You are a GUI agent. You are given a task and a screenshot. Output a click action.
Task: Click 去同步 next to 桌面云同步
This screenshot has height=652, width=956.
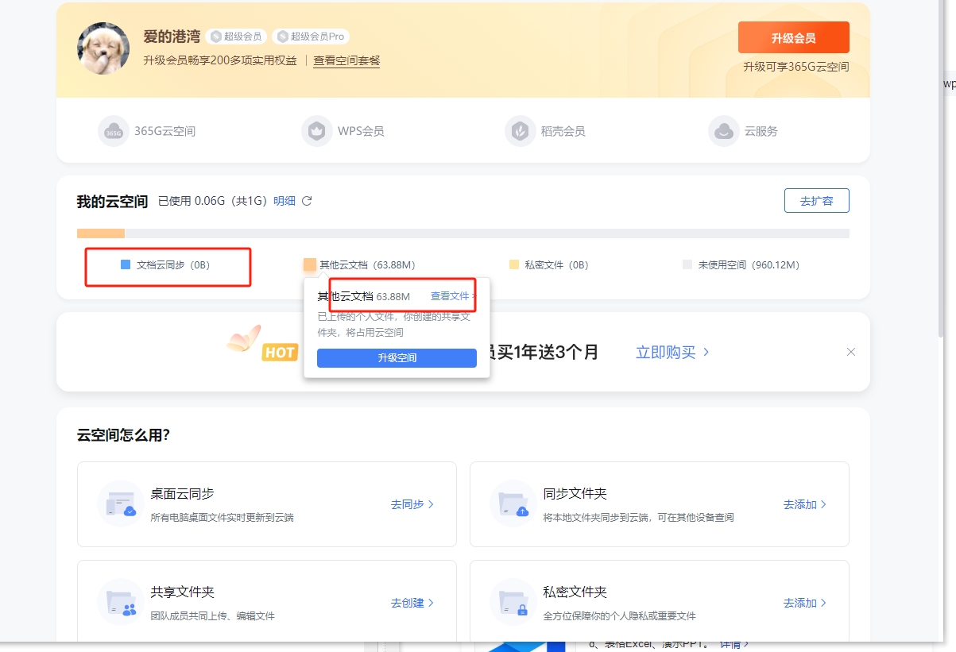[x=412, y=504]
